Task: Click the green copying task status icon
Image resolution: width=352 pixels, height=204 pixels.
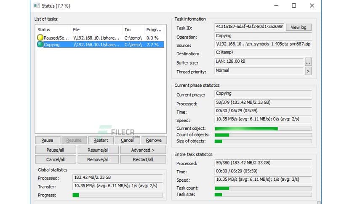Action: coord(40,44)
